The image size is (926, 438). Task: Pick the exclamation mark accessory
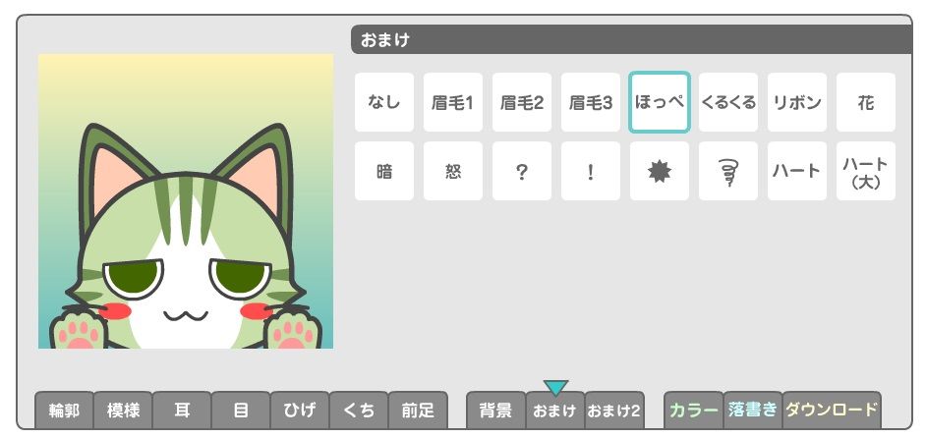point(591,171)
